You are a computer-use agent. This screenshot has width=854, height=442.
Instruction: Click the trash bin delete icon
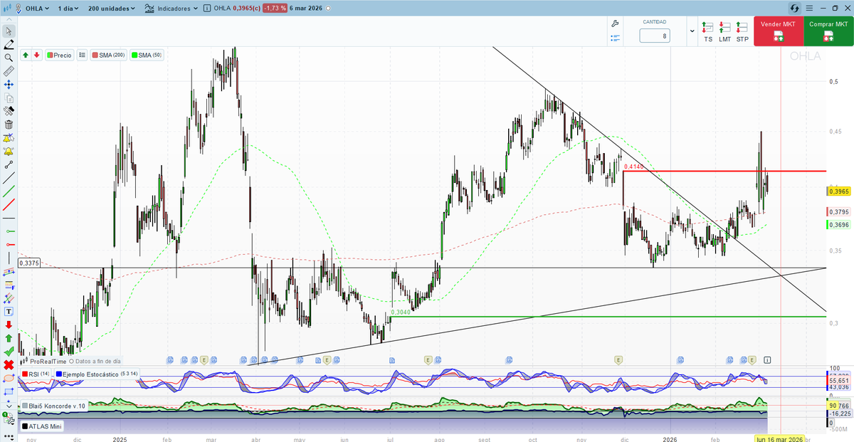[9, 125]
